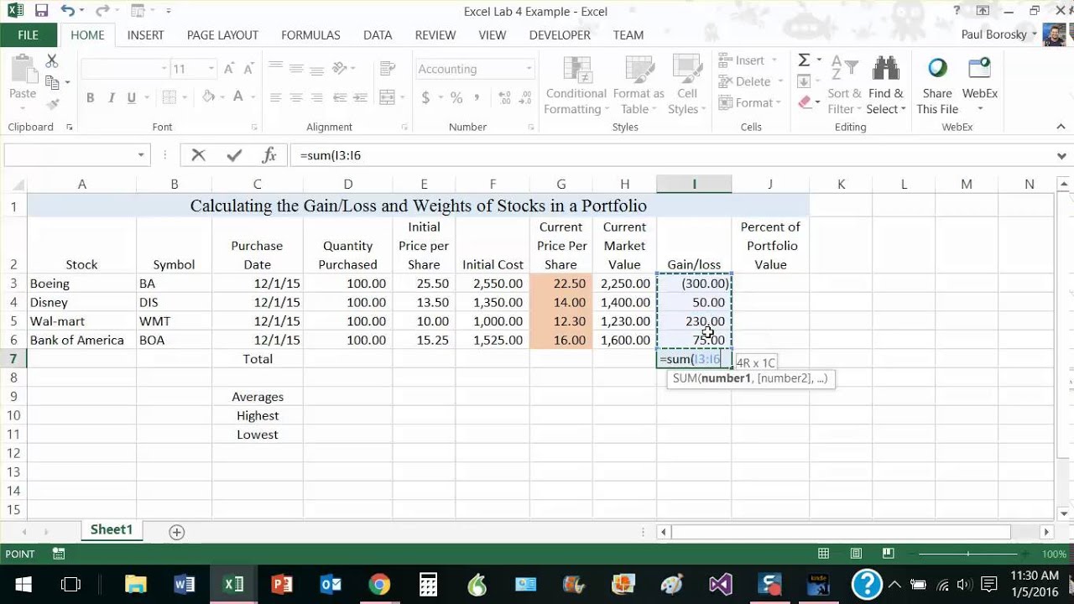Open the font size dropdown
This screenshot has width=1074, height=604.
[x=211, y=69]
